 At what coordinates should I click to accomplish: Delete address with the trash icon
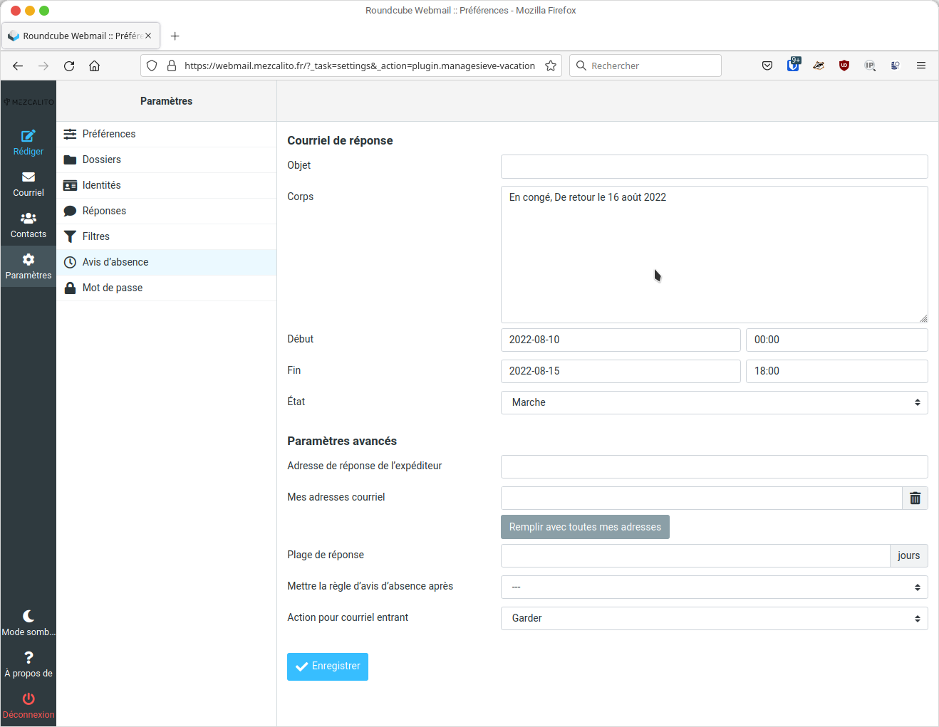[915, 498]
